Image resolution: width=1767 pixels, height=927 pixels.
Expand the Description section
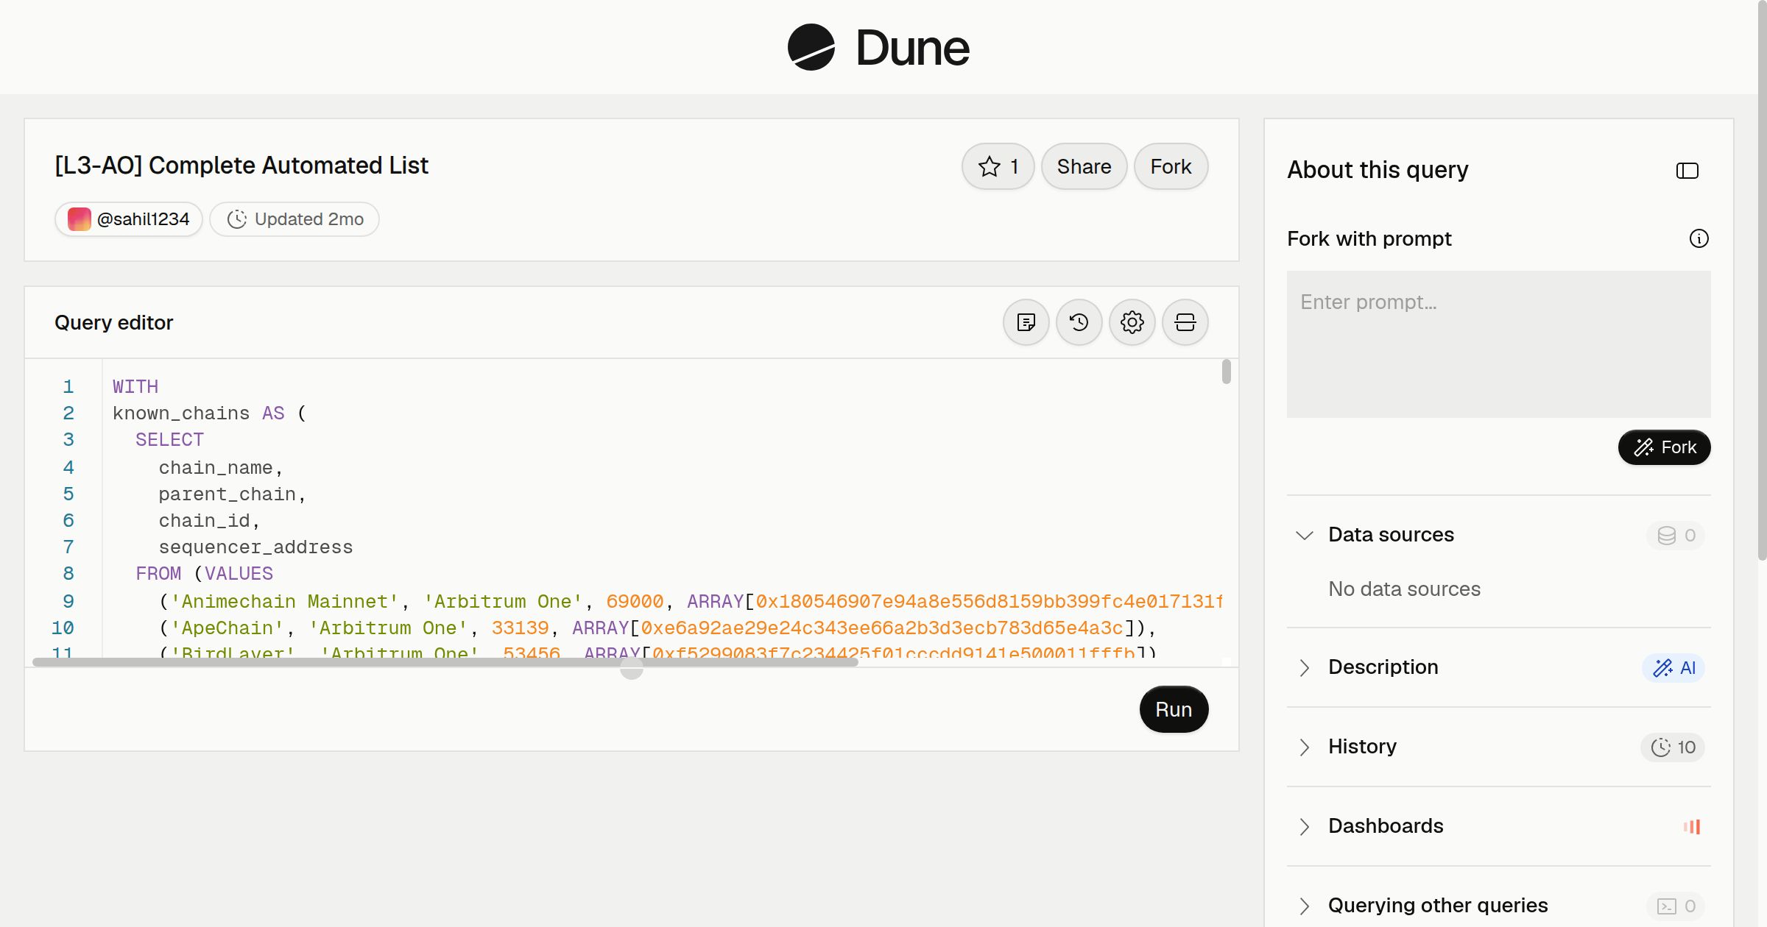coord(1304,667)
